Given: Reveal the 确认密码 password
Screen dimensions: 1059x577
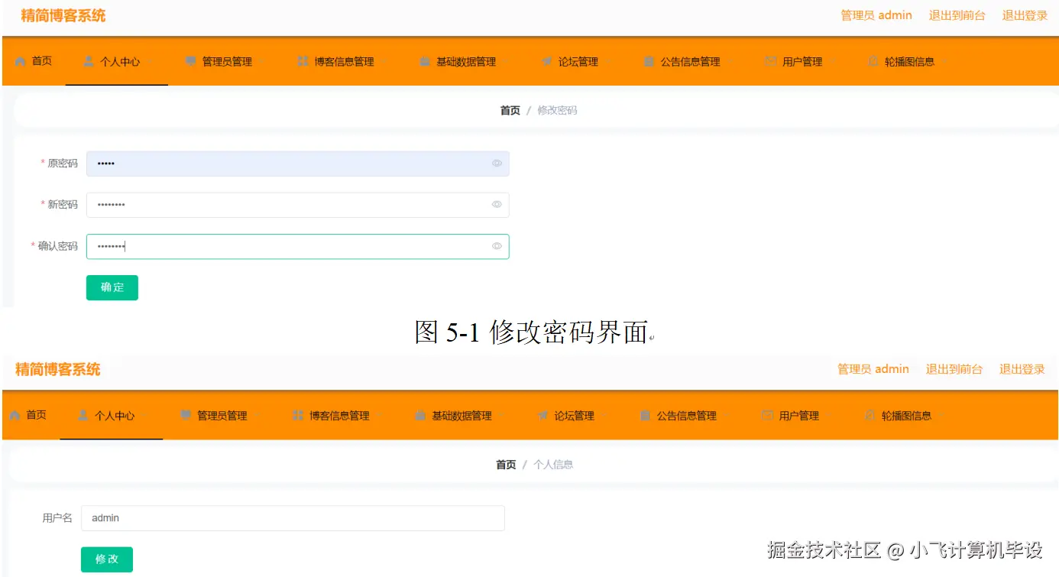Looking at the screenshot, I should coord(496,246).
